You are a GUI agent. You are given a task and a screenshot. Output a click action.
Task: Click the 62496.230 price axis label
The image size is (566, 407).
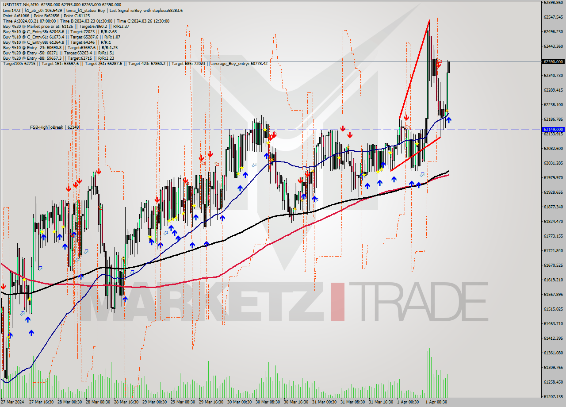553,31
